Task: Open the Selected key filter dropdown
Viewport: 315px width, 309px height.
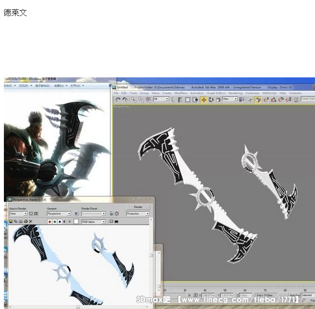Action: coord(308,295)
